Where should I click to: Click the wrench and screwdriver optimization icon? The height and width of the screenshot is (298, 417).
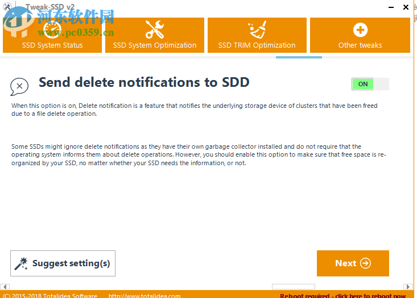click(155, 30)
